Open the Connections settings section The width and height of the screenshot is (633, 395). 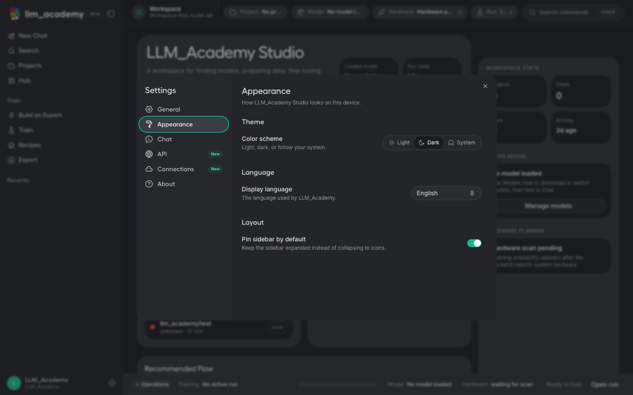coord(184,169)
